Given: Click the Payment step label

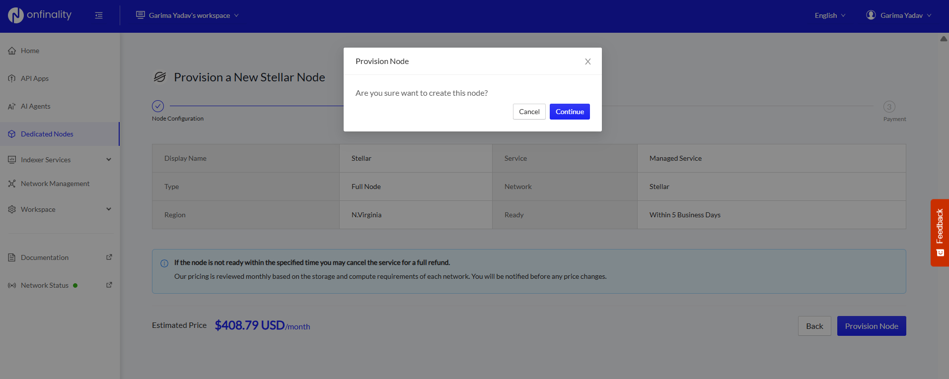Looking at the screenshot, I should [x=895, y=119].
